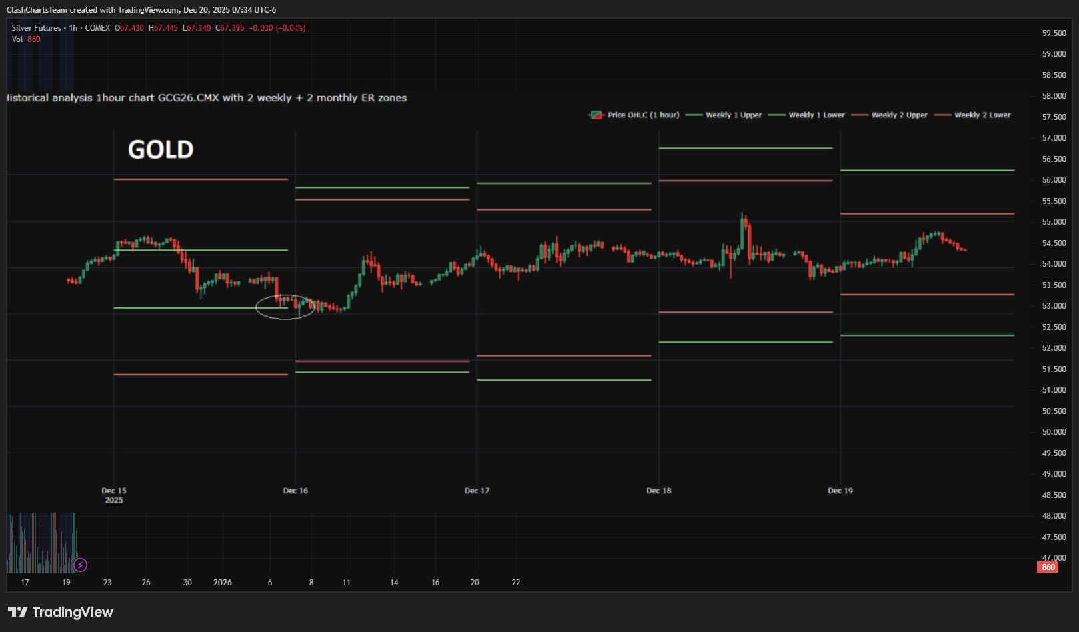
Task: Click the Dec 15 2025 date label
Action: pos(114,495)
